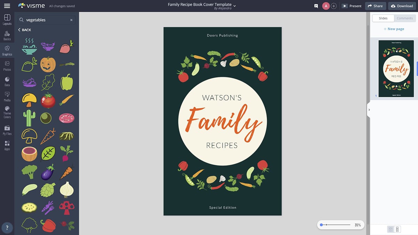Collapse the slides side panel
The image size is (418, 235).
click(x=369, y=110)
